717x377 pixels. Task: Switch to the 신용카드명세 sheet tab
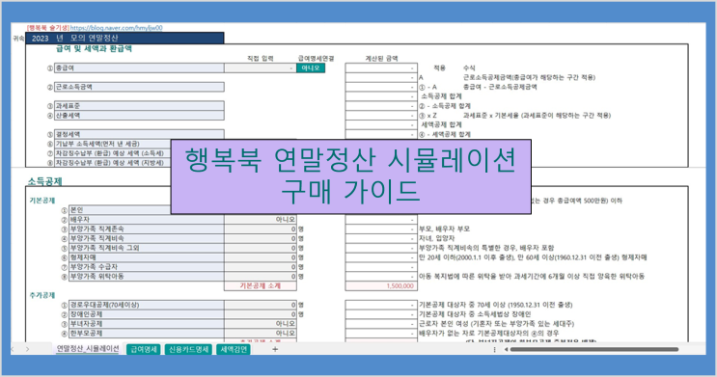[x=188, y=350]
